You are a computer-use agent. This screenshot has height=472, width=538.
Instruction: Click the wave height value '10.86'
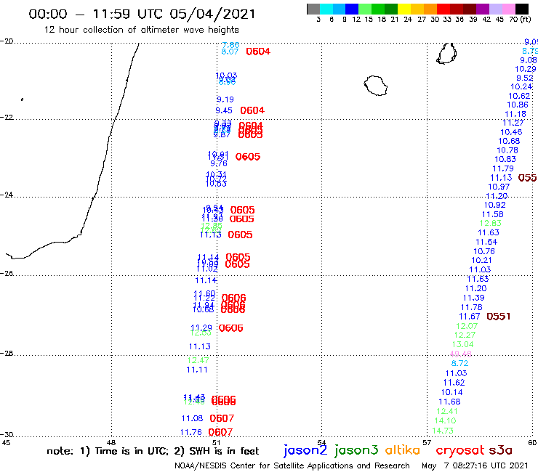point(518,105)
